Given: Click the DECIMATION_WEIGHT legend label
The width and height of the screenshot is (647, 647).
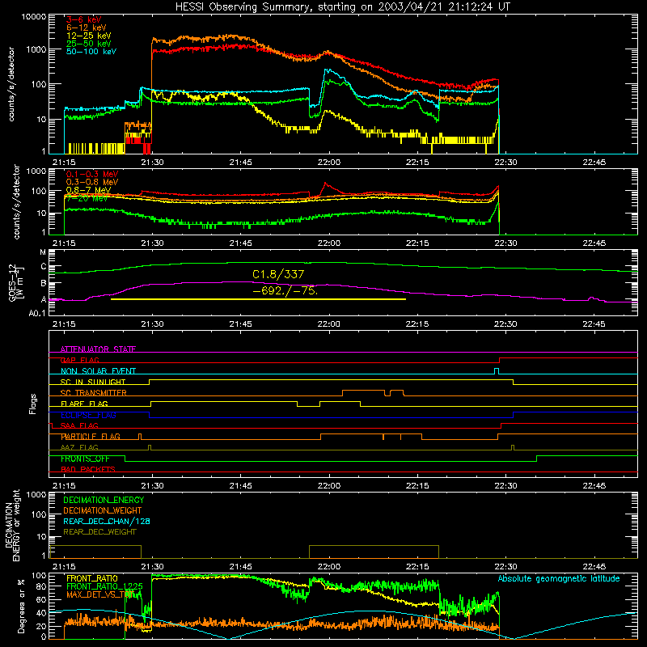Looking at the screenshot, I should (x=103, y=510).
